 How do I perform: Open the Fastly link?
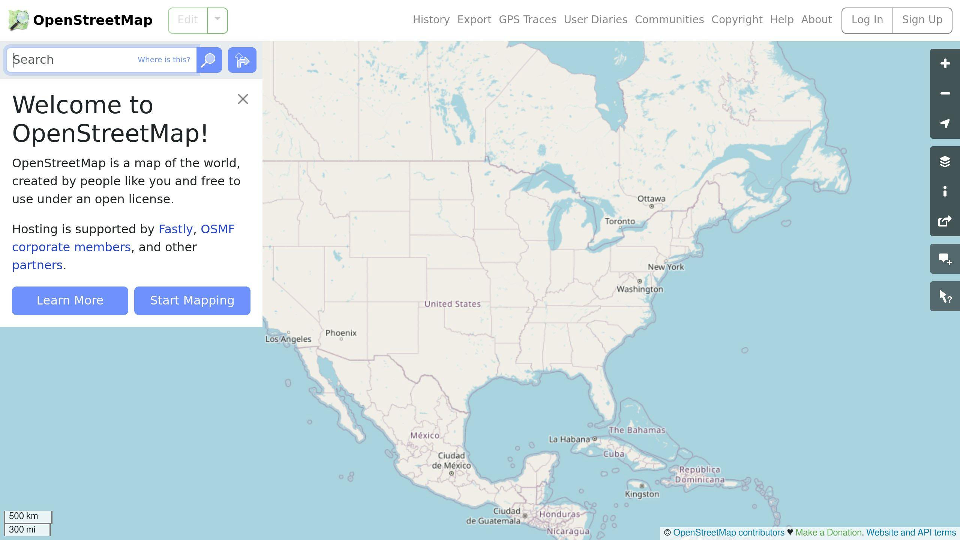click(x=175, y=229)
